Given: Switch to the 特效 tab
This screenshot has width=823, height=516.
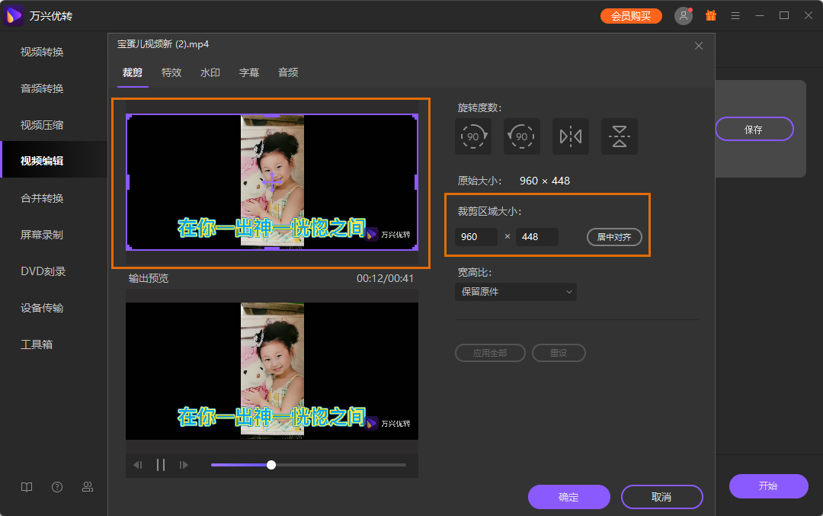Looking at the screenshot, I should click(171, 72).
